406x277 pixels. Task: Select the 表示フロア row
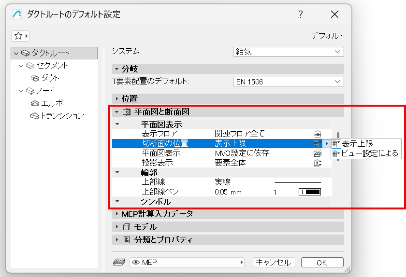[x=222, y=134]
